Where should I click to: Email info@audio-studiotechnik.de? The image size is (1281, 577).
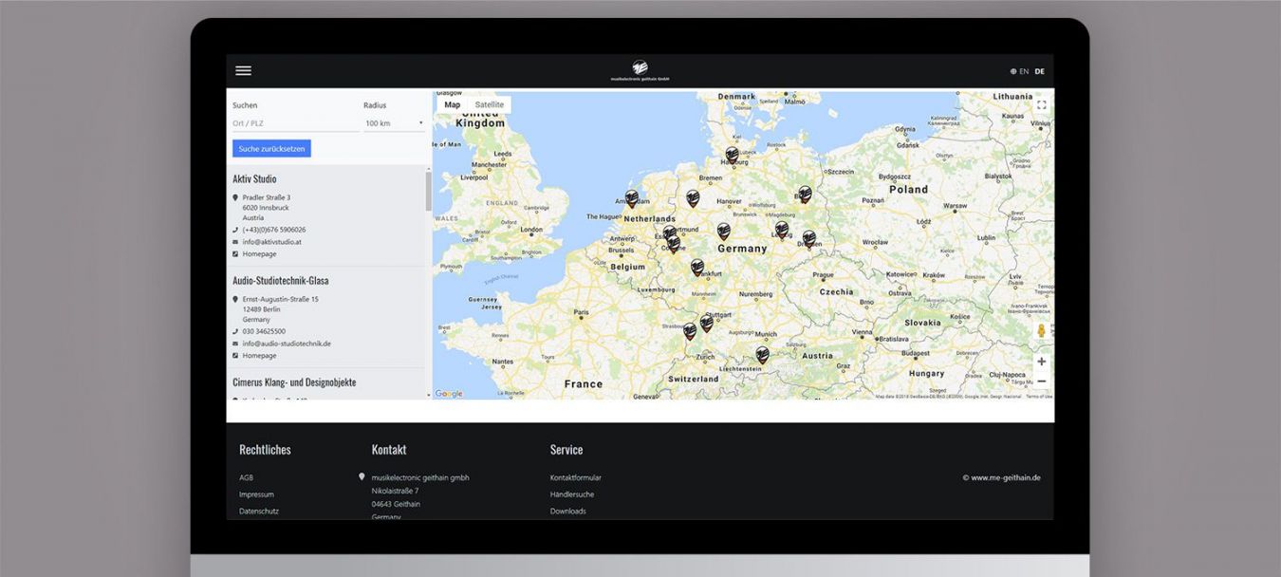coord(287,344)
